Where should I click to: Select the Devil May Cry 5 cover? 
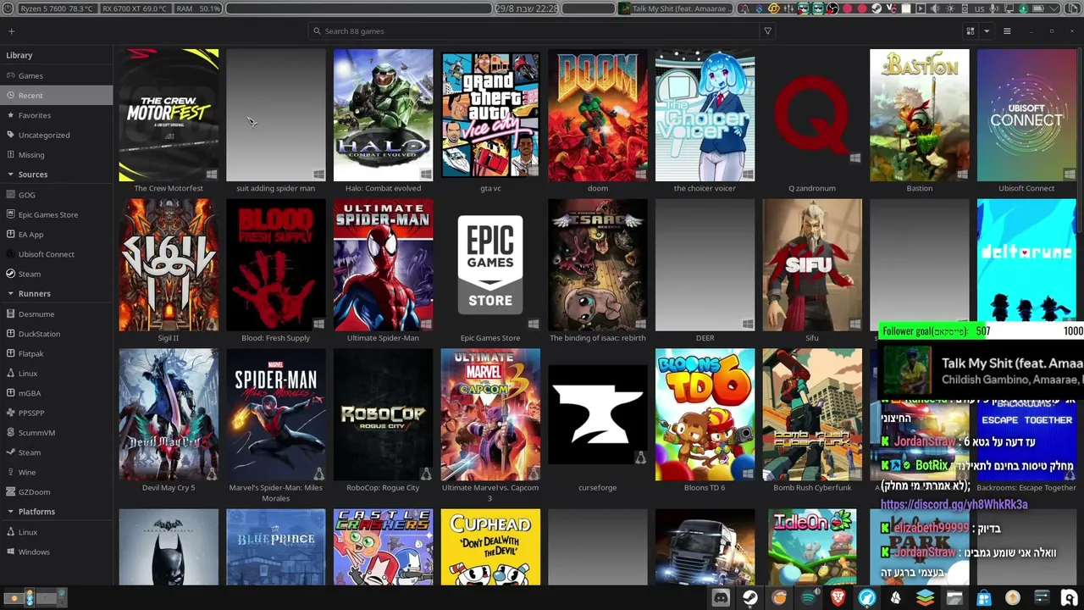point(169,415)
